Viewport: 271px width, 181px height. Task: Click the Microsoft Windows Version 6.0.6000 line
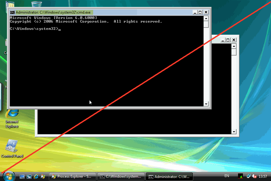[x=54, y=18]
